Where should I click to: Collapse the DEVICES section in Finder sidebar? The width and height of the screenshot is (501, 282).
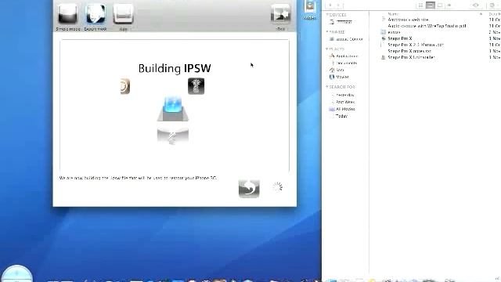click(327, 15)
